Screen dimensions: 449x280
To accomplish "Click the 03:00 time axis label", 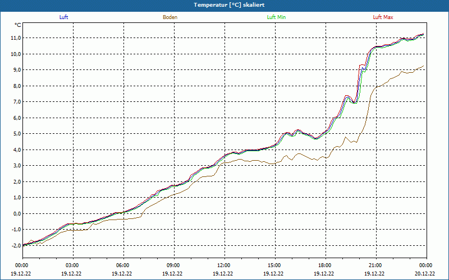I will click(74, 265).
